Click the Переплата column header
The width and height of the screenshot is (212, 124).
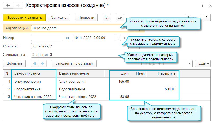[x=162, y=73]
